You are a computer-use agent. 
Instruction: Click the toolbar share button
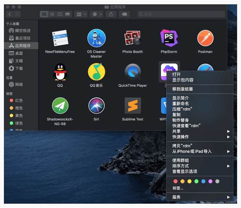(111, 14)
